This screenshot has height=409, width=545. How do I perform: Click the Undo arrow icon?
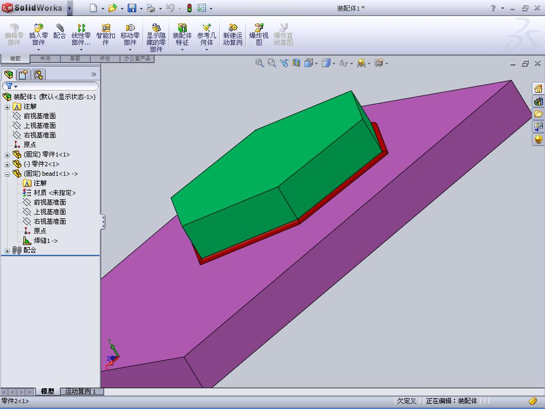[170, 7]
